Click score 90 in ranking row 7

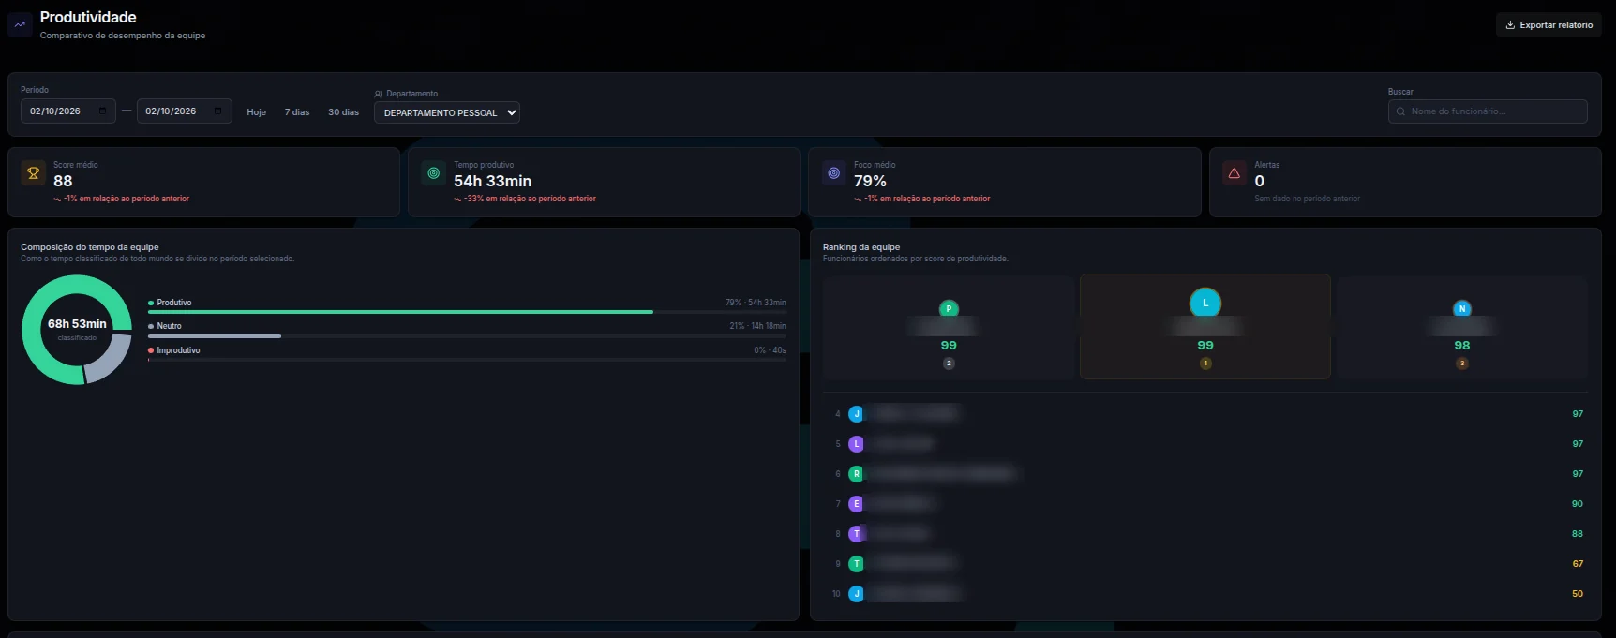(x=1578, y=504)
